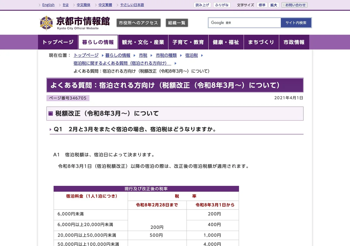Open the お問い合わせ contact button
This screenshot has height=246, width=350.
click(294, 5)
